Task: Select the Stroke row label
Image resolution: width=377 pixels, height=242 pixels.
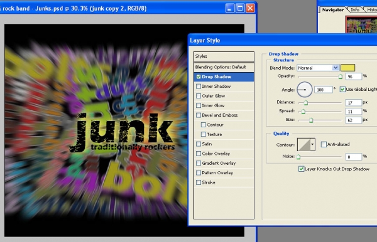Action: coord(209,182)
